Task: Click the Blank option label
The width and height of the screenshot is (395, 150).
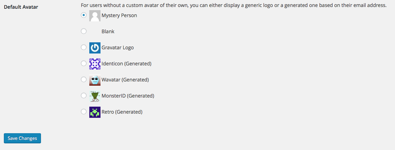Action: pos(108,31)
